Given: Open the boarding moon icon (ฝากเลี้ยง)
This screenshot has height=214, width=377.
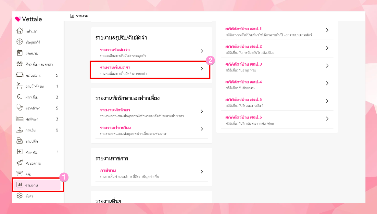Looking at the screenshot, I should pos(19,97).
